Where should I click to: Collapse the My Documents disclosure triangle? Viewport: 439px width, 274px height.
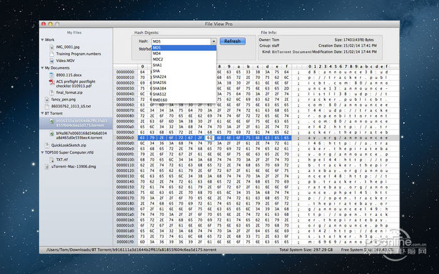(x=42, y=68)
